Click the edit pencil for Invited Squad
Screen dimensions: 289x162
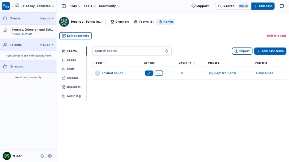pos(149,73)
